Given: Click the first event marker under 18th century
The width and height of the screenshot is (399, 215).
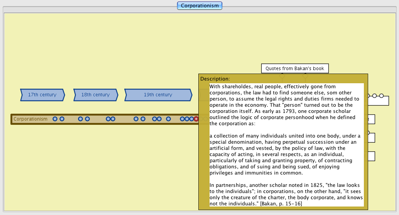Looking at the screenshot, I should [x=81, y=119].
